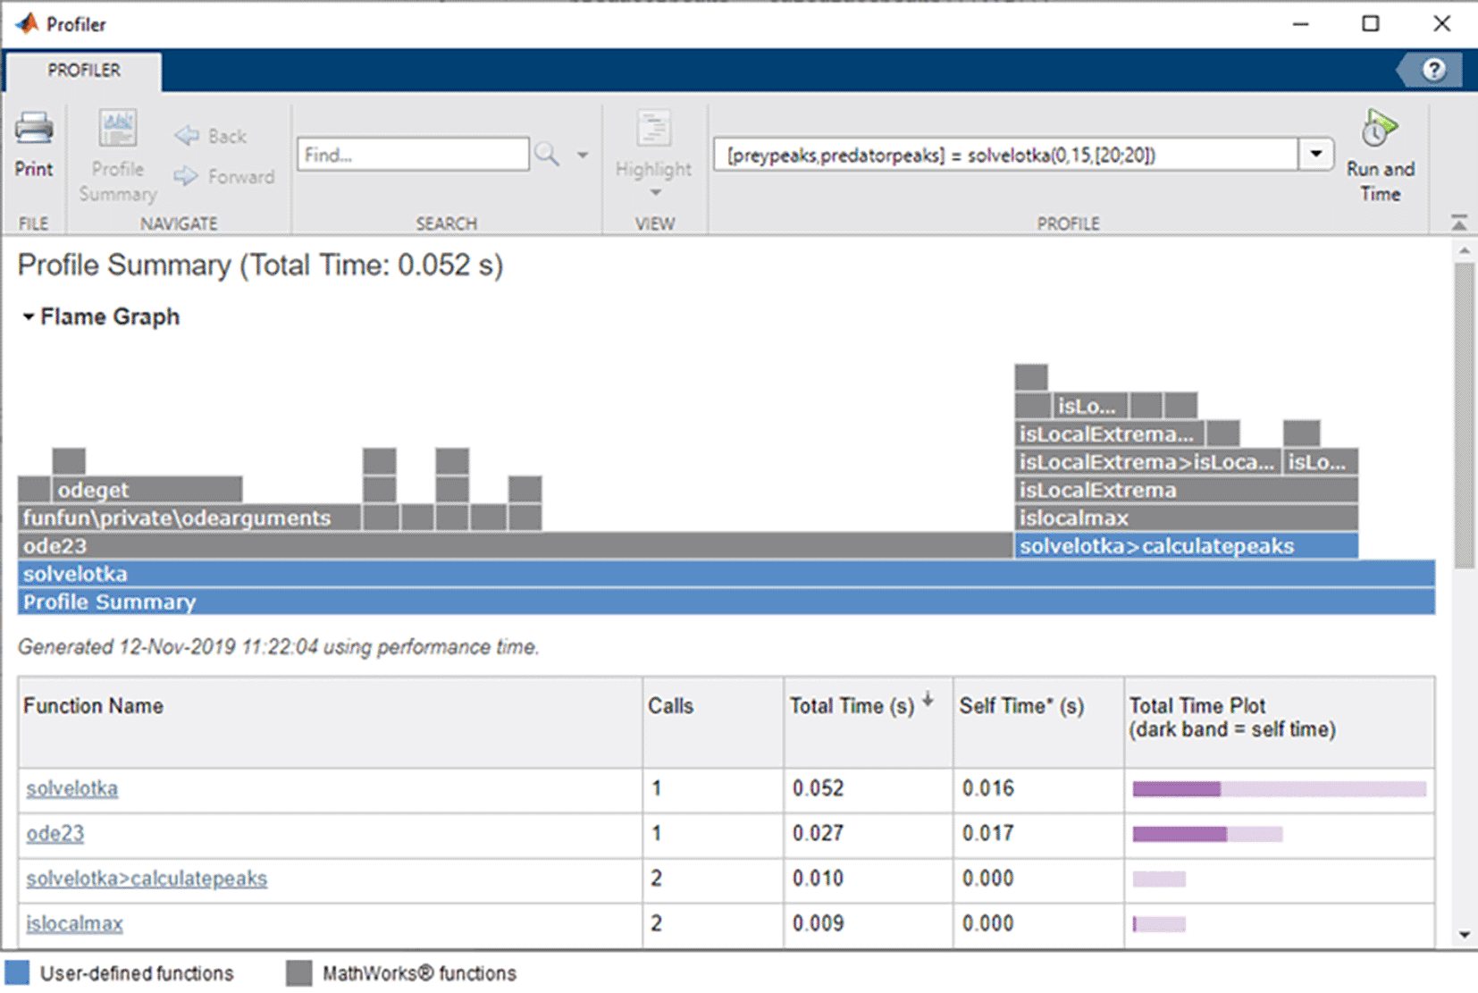The width and height of the screenshot is (1478, 993).
Task: Click the vertical scrollbar down arrow
Action: [1464, 935]
